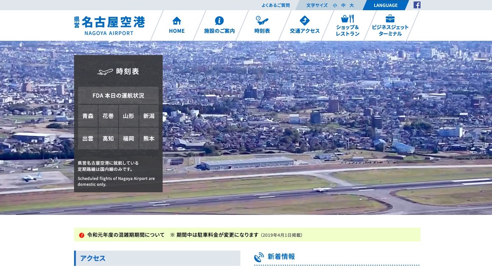Open FDA 本日の運航状況 flight status
This screenshot has height=271, width=492.
[118, 95]
